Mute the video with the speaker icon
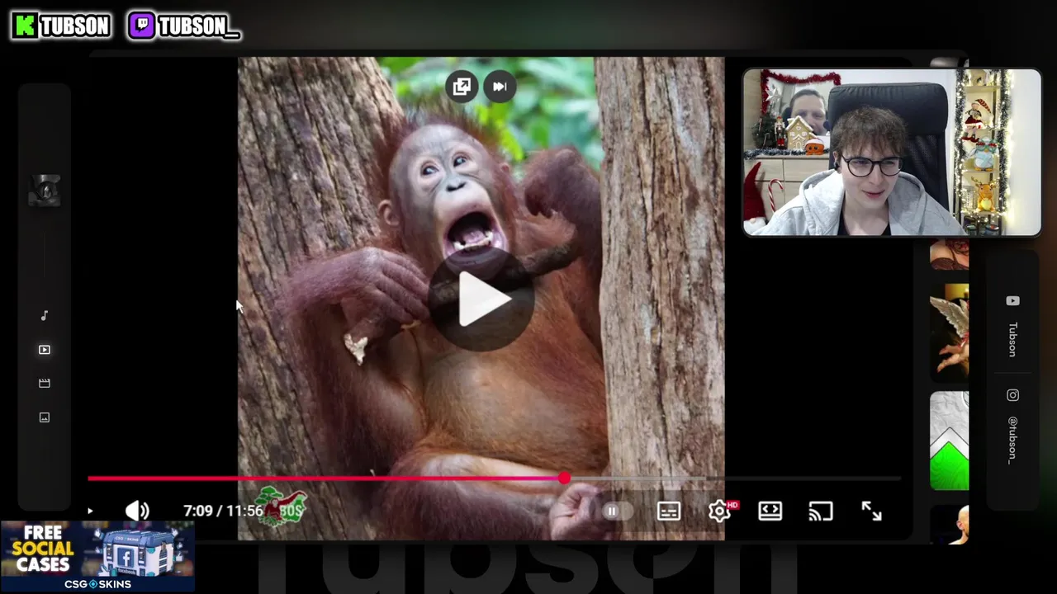 coord(137,511)
